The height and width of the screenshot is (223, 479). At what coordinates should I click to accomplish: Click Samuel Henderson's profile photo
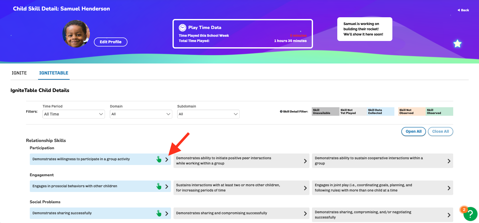[x=76, y=34]
